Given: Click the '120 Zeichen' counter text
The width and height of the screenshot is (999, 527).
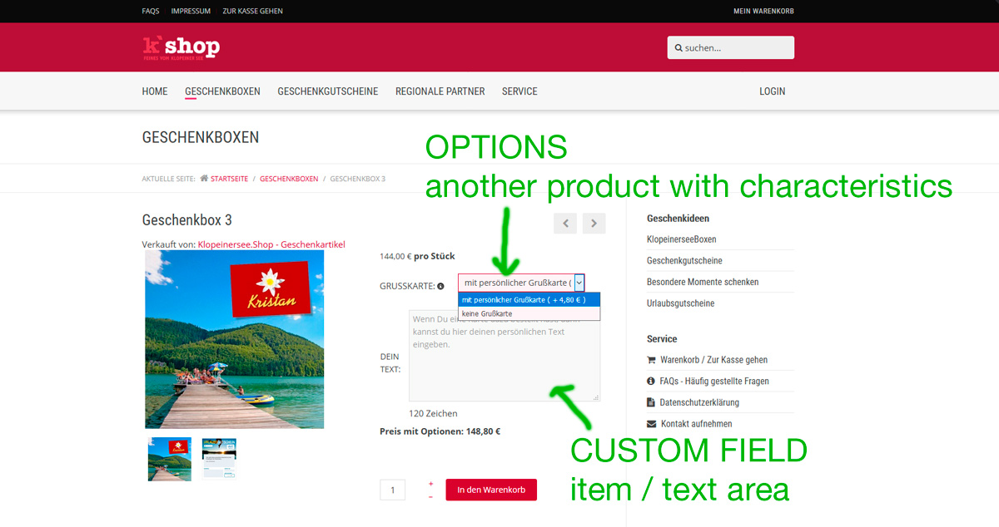Looking at the screenshot, I should (433, 413).
